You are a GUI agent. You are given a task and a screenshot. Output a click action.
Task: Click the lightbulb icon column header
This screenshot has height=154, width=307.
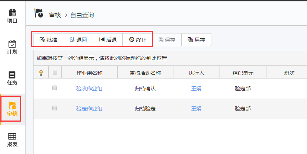(41, 73)
